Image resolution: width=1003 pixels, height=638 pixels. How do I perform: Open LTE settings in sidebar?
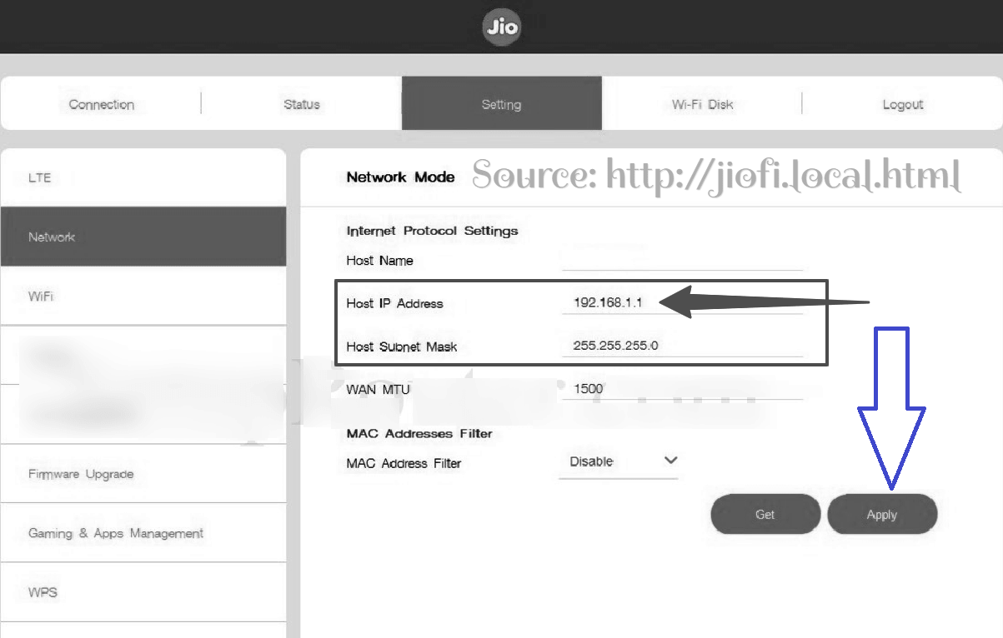click(40, 178)
